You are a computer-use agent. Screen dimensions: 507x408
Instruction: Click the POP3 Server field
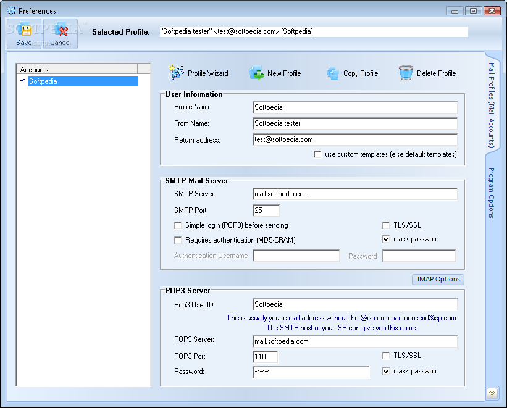[x=355, y=341]
